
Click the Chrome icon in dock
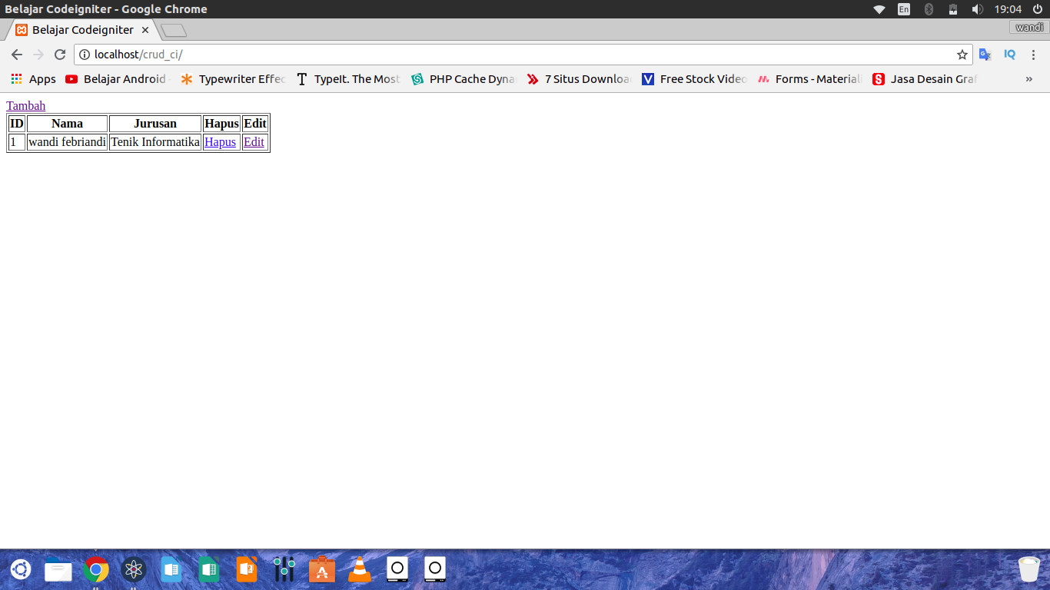click(96, 569)
